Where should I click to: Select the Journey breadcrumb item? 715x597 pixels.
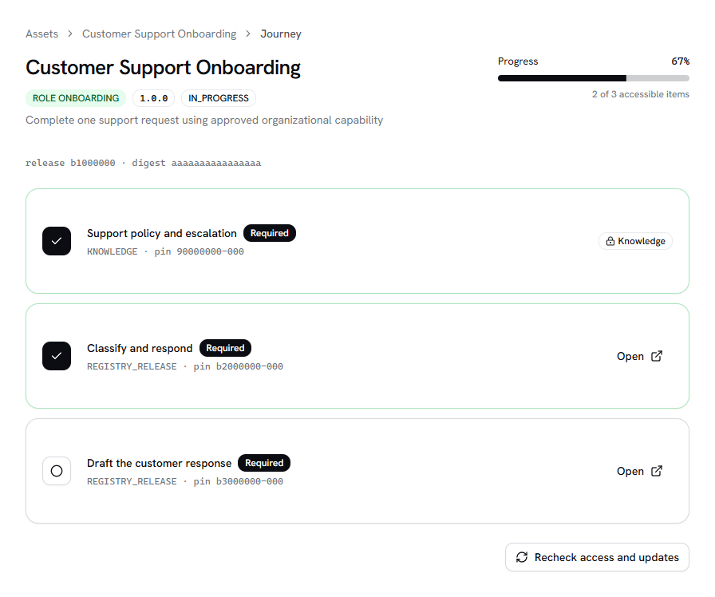click(281, 34)
